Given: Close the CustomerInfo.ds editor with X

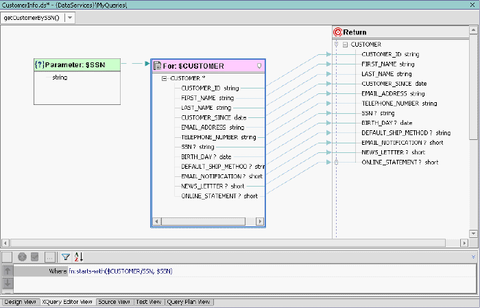Looking at the screenshot, I should click(x=472, y=5).
